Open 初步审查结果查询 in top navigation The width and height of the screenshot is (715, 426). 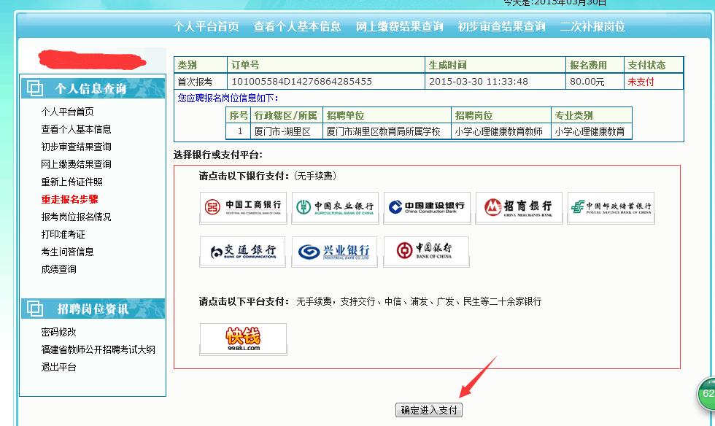(x=501, y=26)
